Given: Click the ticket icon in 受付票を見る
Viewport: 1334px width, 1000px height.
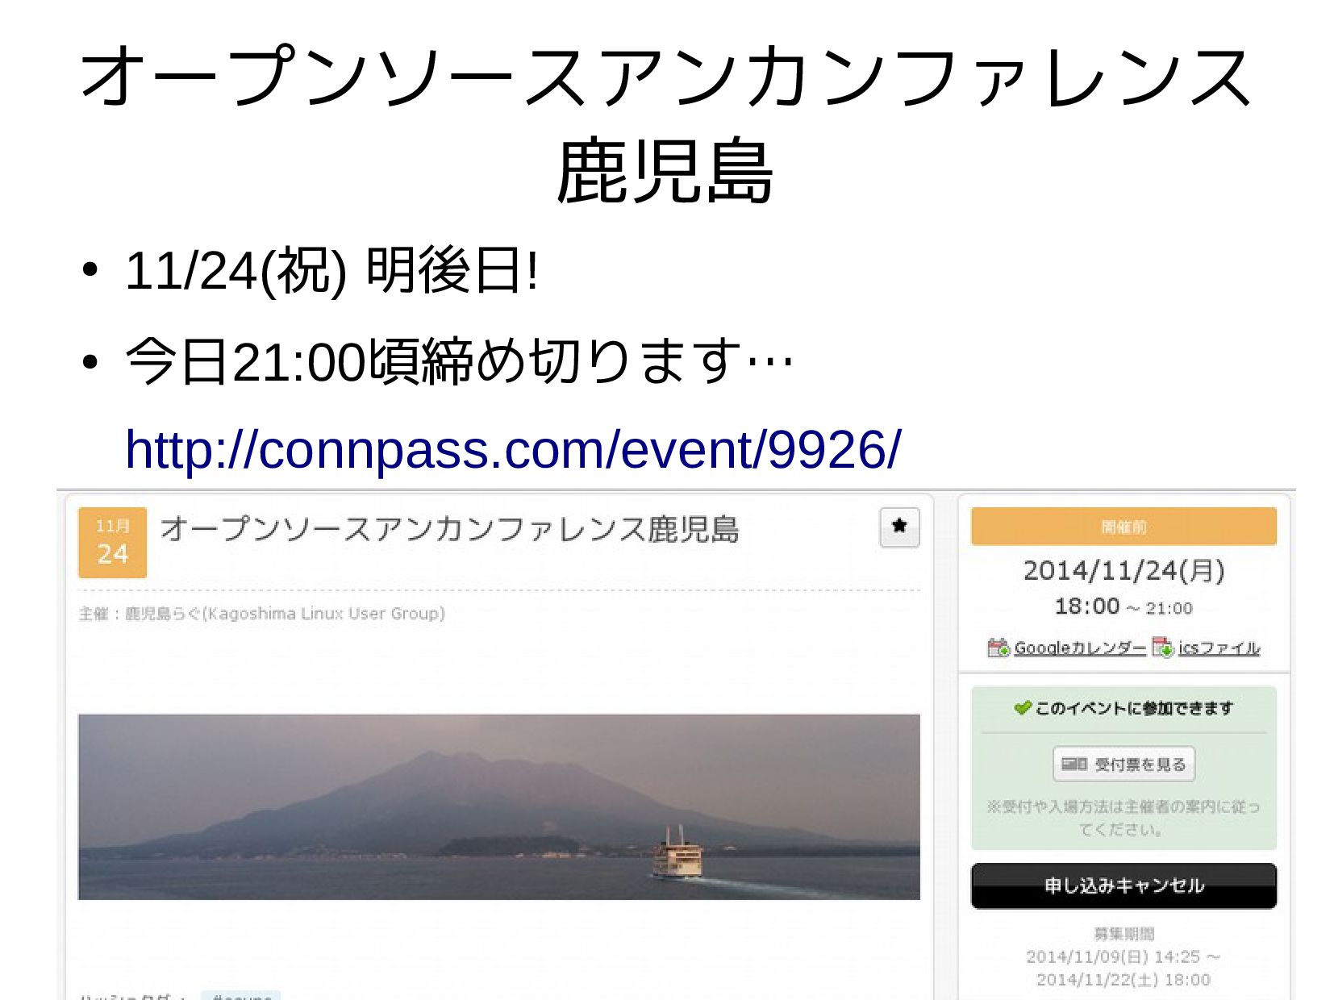Looking at the screenshot, I should [1074, 764].
